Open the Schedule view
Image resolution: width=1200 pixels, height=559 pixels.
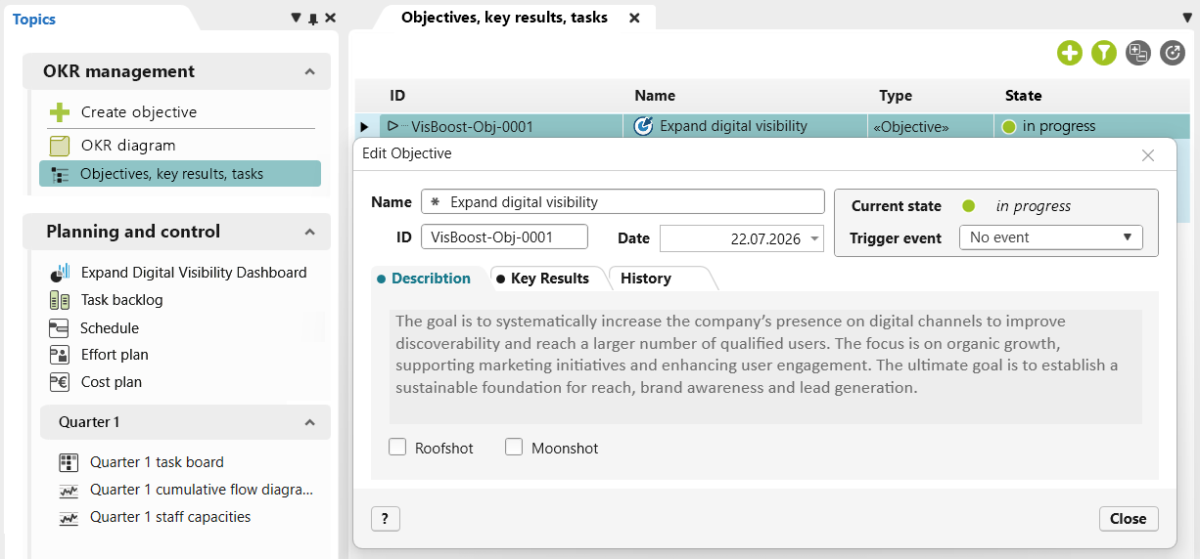click(x=110, y=328)
